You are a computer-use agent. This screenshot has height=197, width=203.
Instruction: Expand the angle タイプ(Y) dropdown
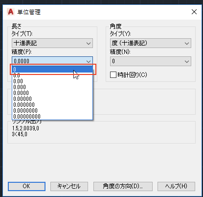151,43
